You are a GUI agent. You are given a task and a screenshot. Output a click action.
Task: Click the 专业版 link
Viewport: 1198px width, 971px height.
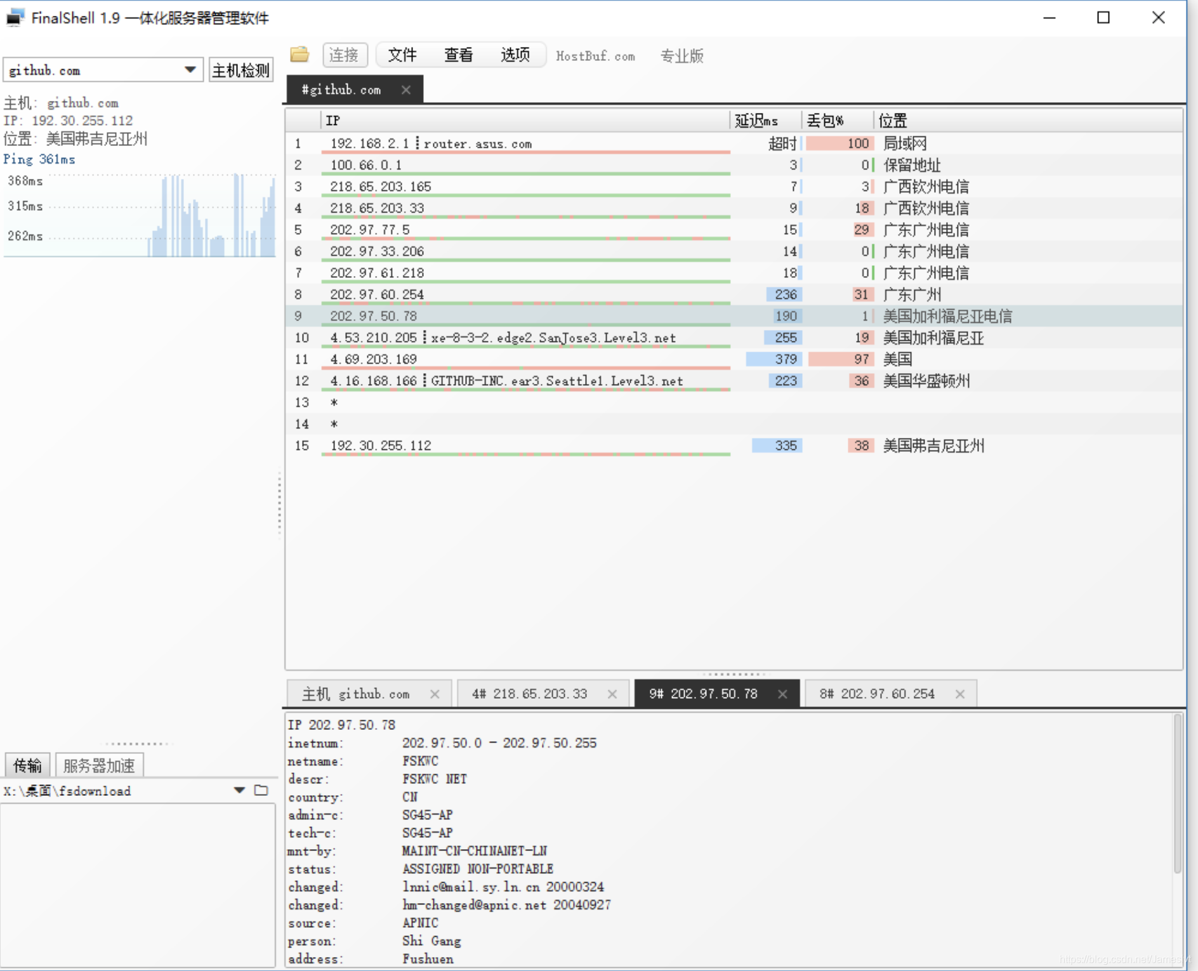coord(681,56)
